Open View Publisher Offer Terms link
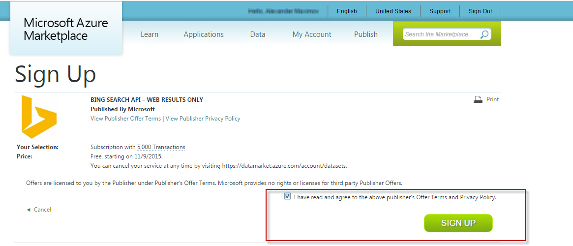The image size is (573, 246). [x=125, y=119]
